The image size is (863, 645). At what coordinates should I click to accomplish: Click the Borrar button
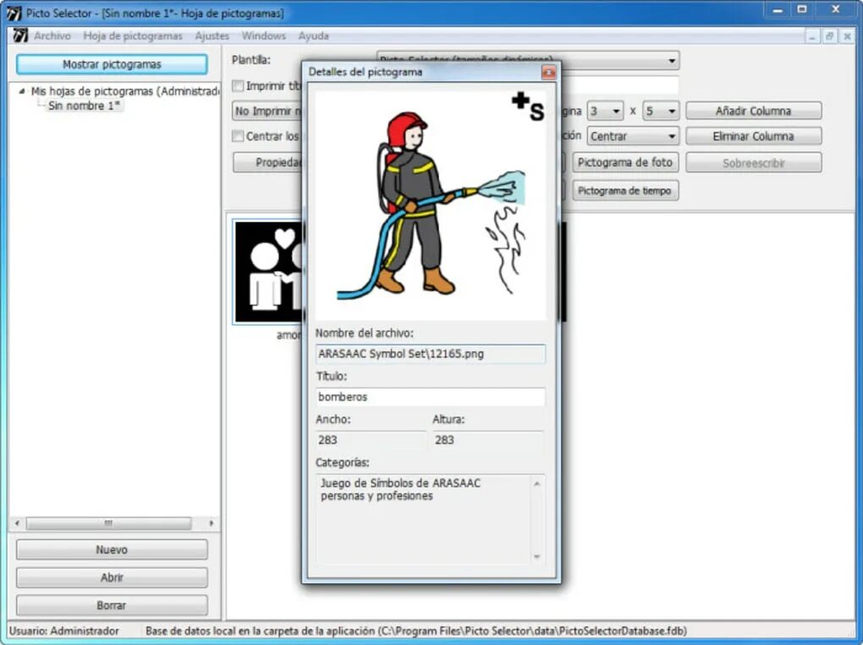(112, 605)
